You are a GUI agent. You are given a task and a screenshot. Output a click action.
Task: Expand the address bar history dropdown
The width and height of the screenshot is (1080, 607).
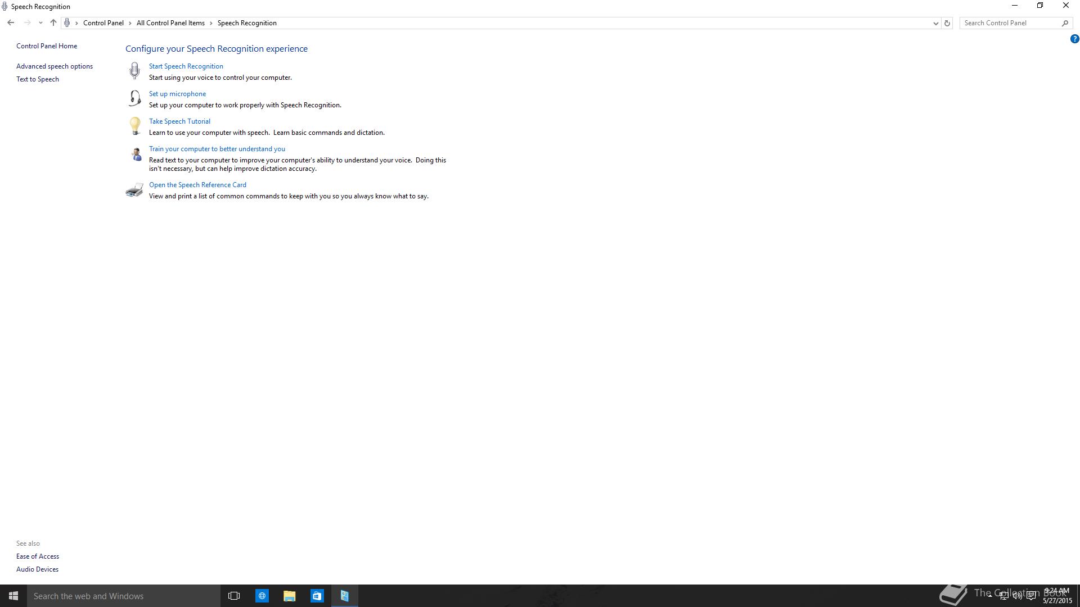[x=936, y=23]
